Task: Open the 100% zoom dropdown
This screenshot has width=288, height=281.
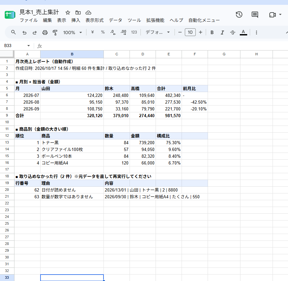Action: tap(73, 33)
